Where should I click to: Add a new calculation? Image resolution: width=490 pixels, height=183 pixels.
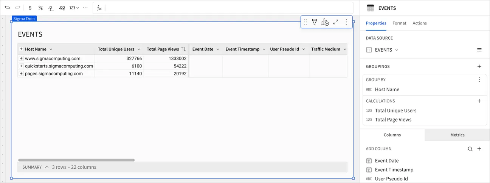pos(479,101)
